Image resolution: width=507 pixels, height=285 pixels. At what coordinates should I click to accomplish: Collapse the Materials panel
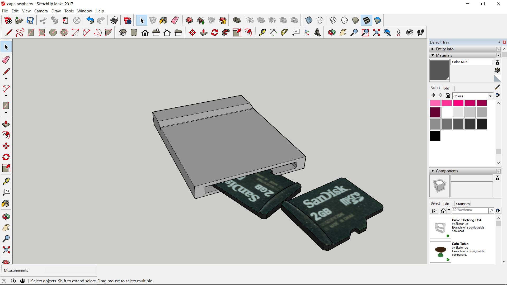click(433, 55)
